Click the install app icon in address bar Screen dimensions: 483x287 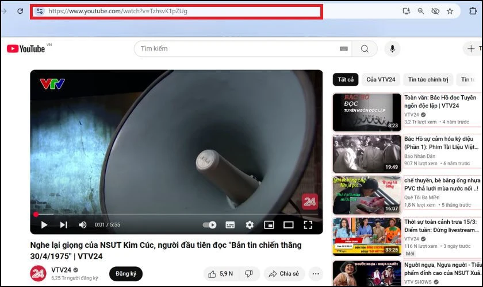407,11
